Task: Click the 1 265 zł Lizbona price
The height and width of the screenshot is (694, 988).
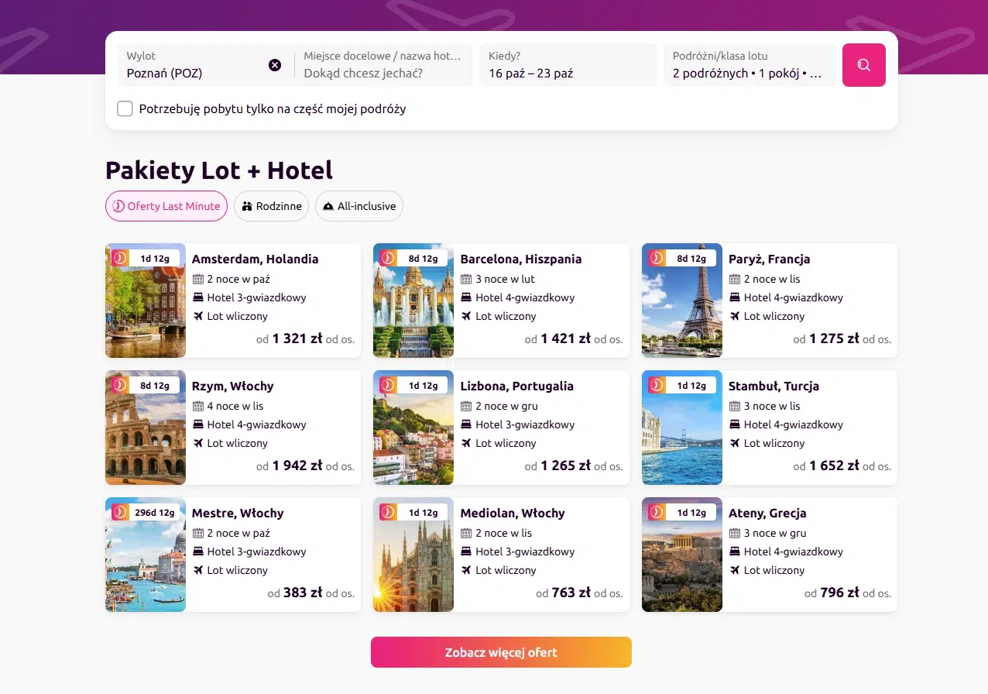Action: coord(566,466)
